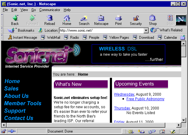The height and width of the screenshot is (135, 188).
Task: Open the Thursday event link
Action: [x=122, y=108]
